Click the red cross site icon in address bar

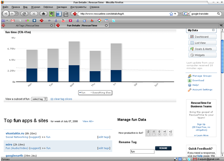click(75, 14)
